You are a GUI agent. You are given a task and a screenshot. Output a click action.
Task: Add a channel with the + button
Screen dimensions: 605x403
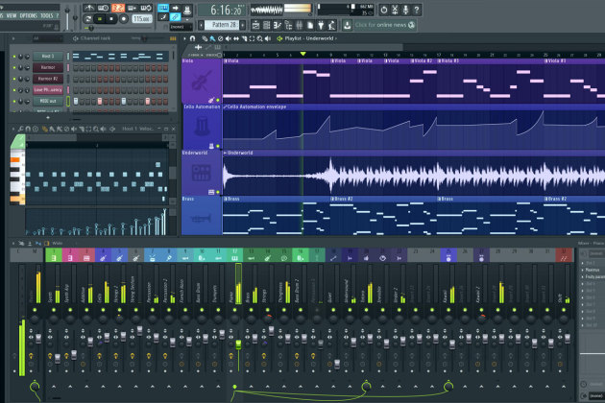pos(48,117)
